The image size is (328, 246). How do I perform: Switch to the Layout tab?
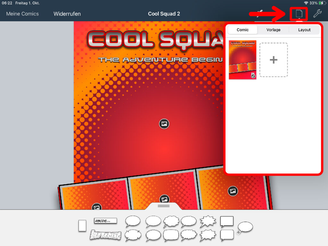304,30
